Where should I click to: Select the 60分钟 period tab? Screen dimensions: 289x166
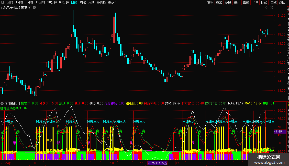coord(64,2)
